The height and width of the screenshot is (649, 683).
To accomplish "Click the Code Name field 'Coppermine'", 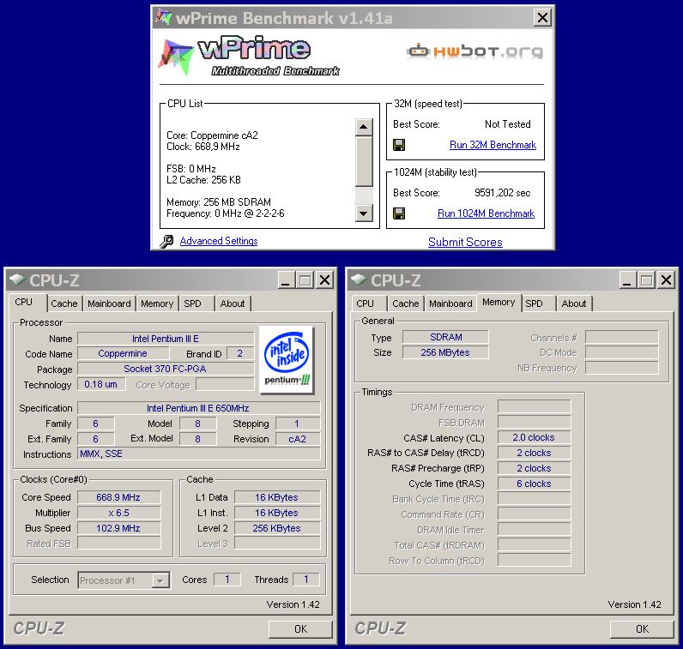I will (123, 353).
